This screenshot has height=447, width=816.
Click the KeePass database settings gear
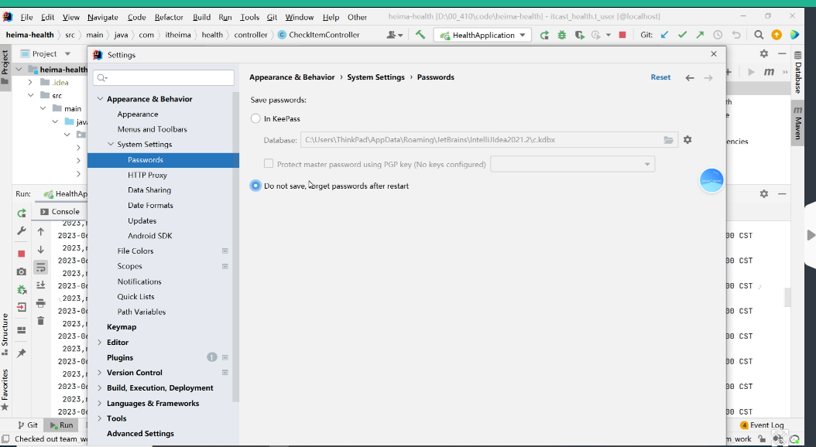tap(687, 140)
